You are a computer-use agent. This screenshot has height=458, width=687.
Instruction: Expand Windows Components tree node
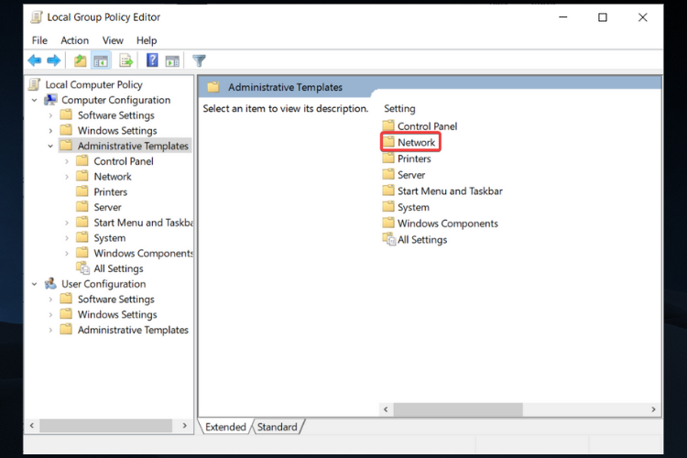[x=67, y=254]
